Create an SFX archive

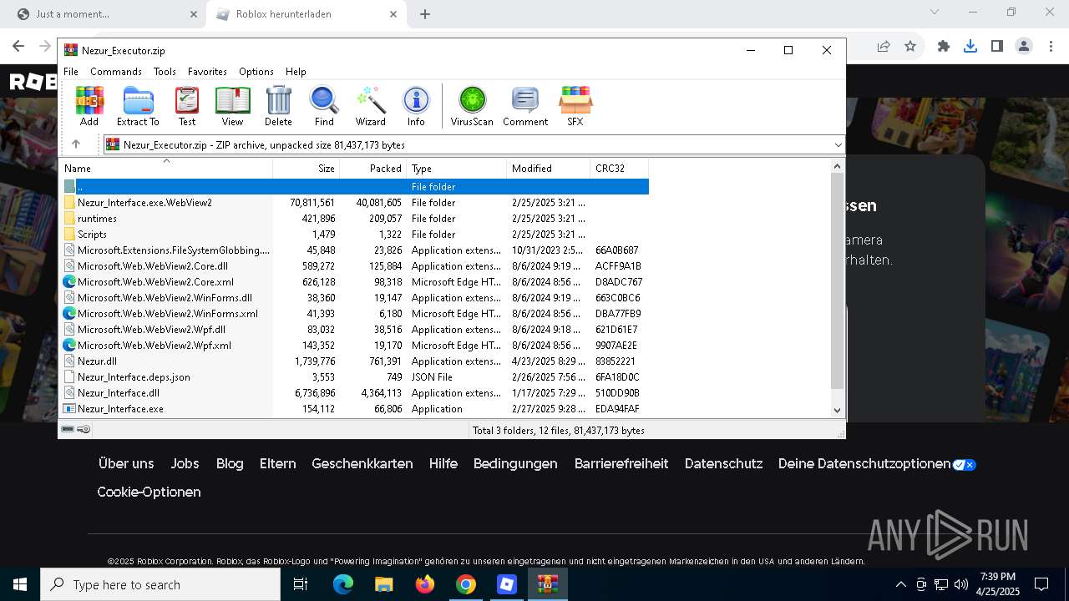[575, 106]
